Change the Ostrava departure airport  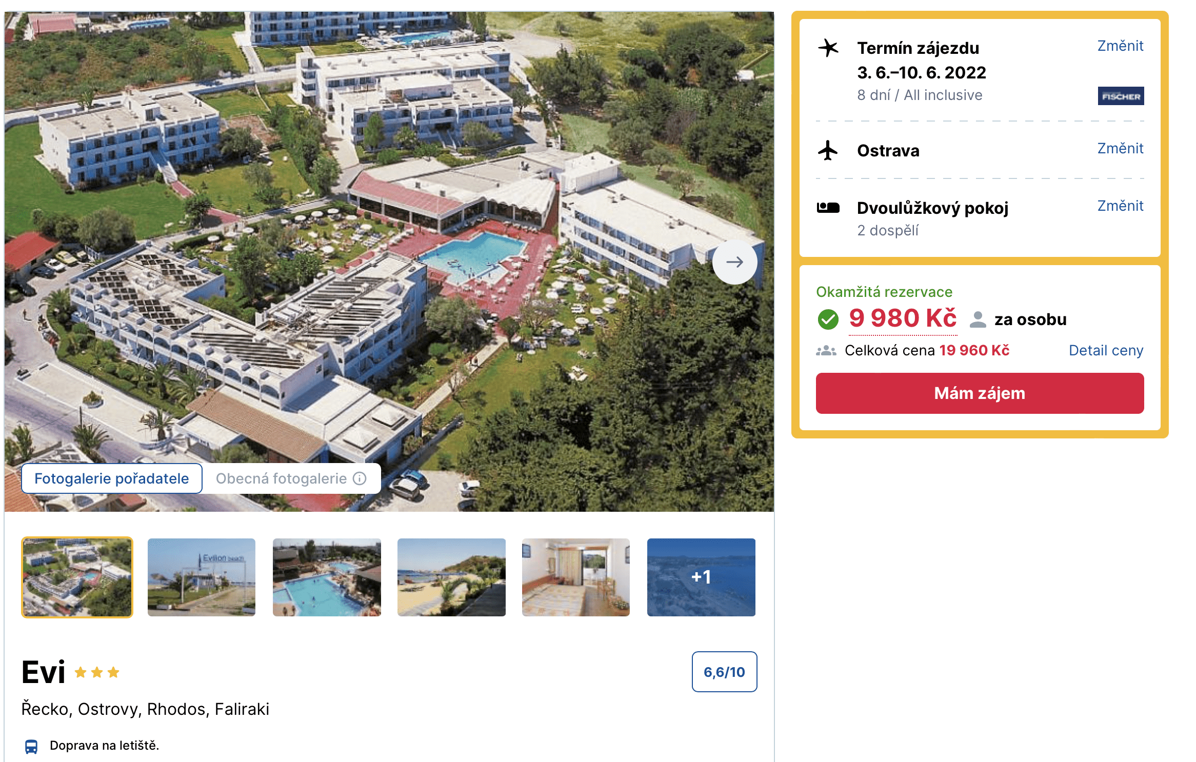[x=1120, y=149]
